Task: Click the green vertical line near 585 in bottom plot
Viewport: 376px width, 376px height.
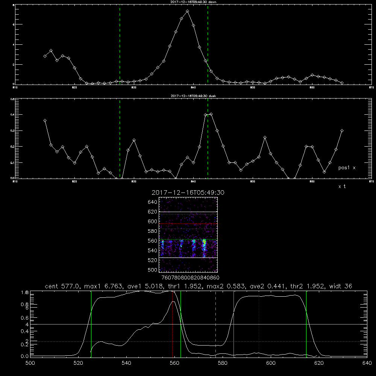Action: (233, 324)
